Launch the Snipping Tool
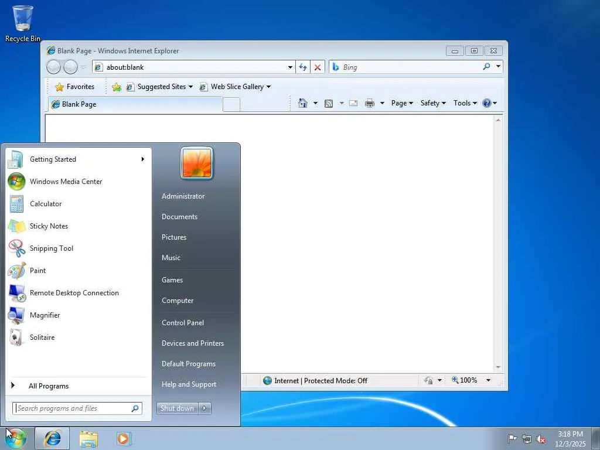This screenshot has width=600, height=450. [79, 248]
